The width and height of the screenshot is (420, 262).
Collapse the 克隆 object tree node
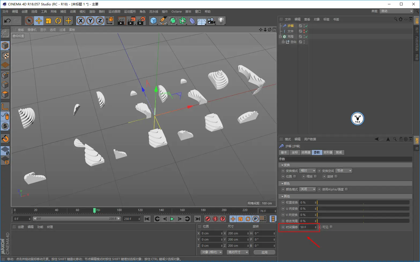pyautogui.click(x=280, y=36)
